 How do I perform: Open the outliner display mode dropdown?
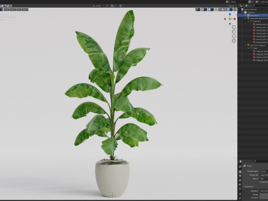tap(242, 6)
